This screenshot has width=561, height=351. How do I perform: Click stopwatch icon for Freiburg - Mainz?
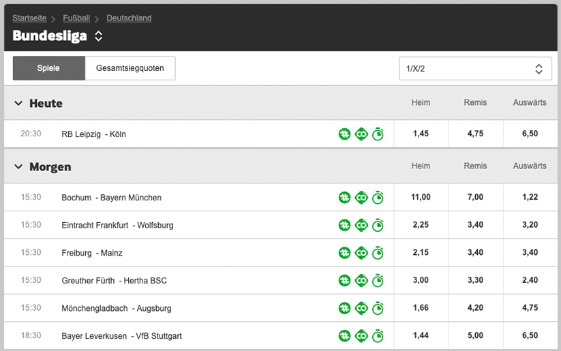[378, 253]
